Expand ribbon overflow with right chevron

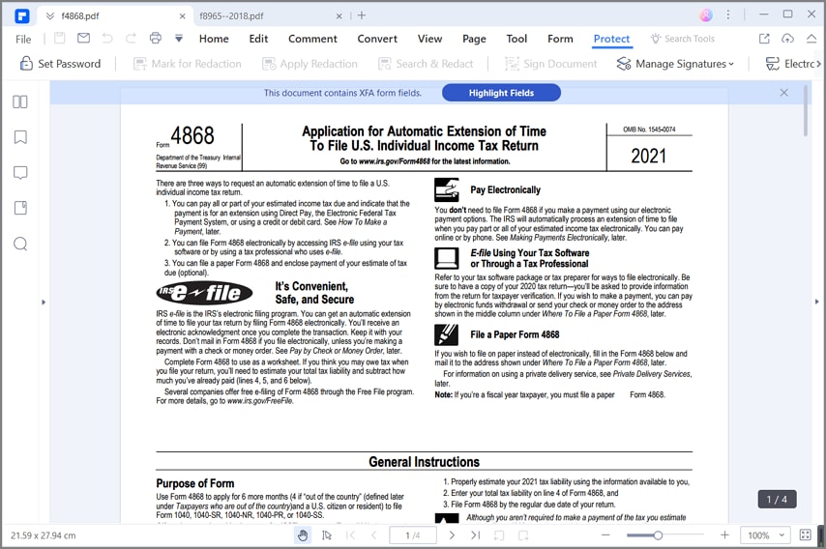coord(818,64)
